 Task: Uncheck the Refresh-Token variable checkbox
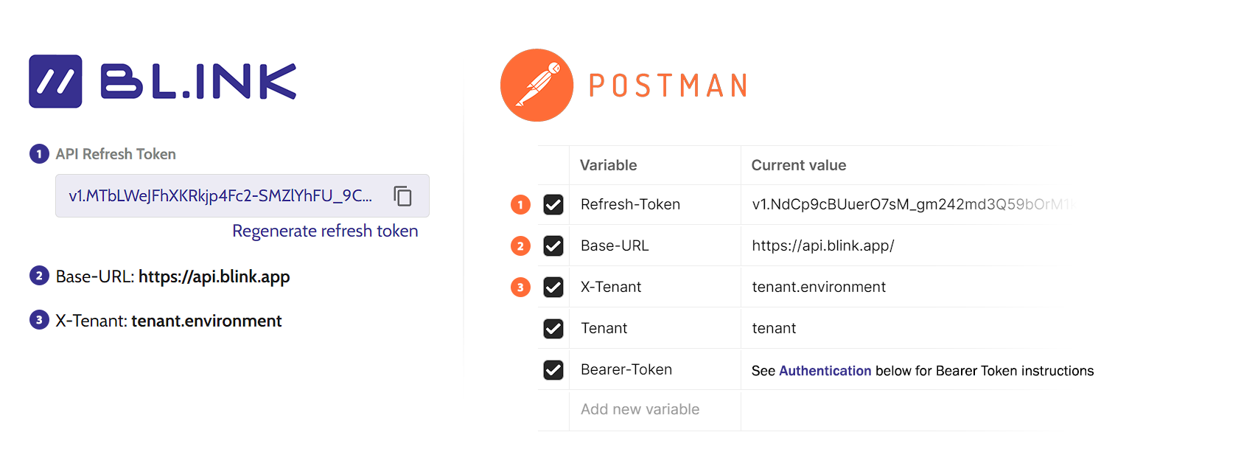coord(553,205)
